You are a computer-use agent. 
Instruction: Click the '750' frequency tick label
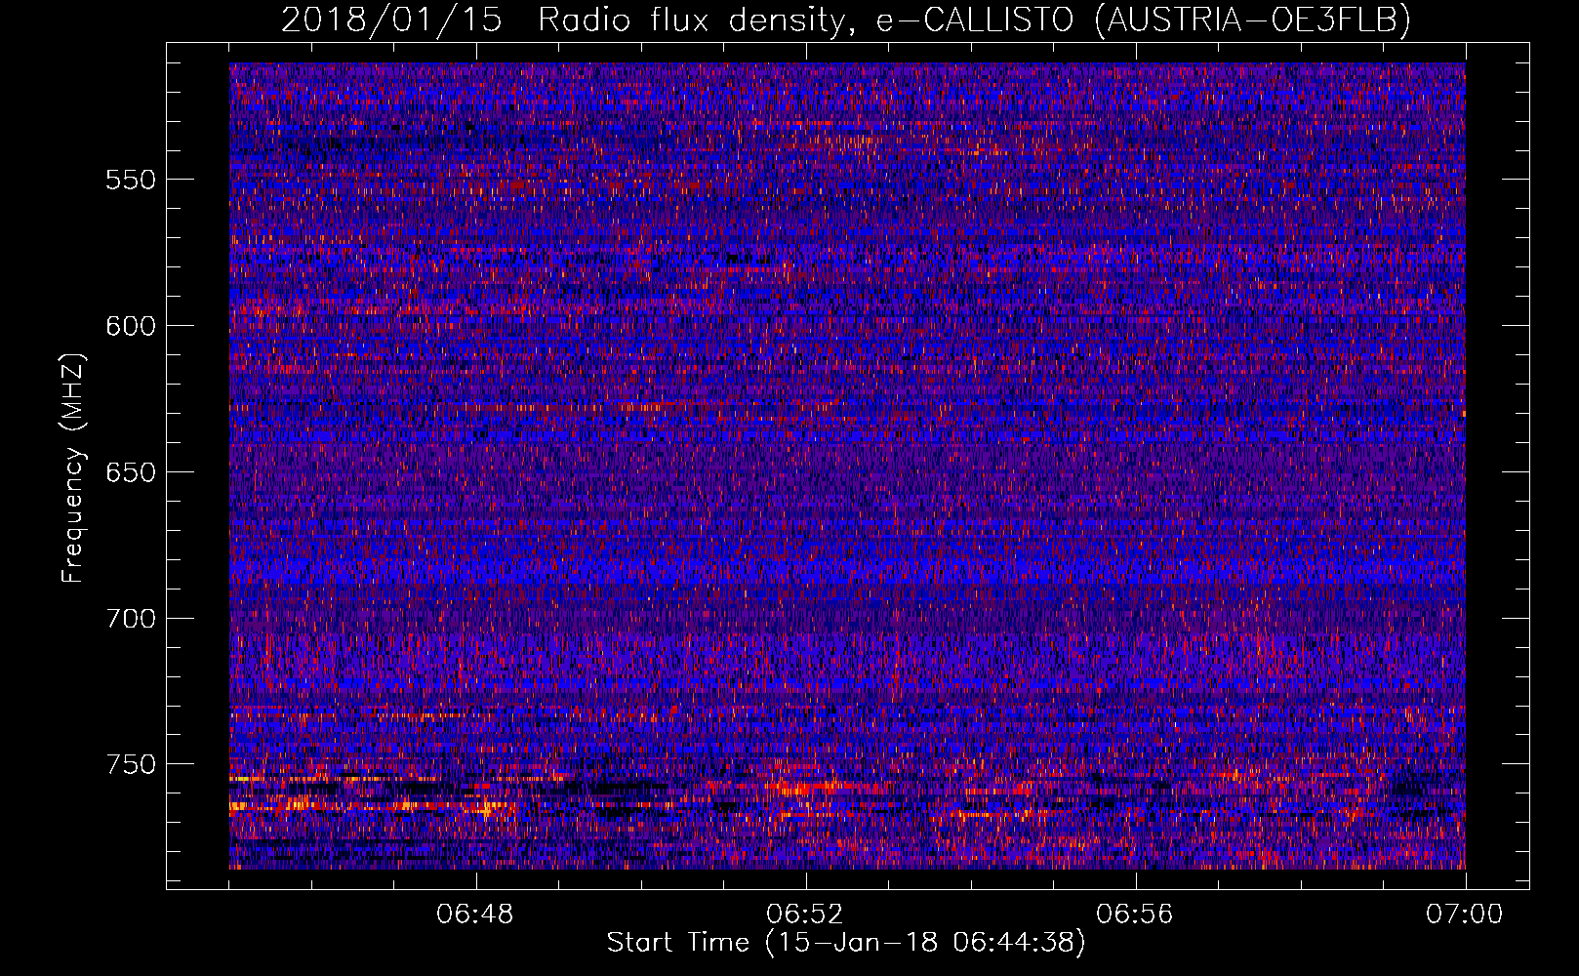coord(131,764)
